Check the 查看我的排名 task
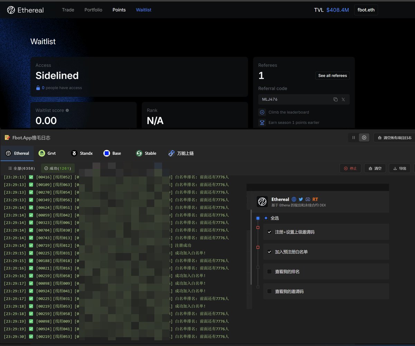 point(269,272)
